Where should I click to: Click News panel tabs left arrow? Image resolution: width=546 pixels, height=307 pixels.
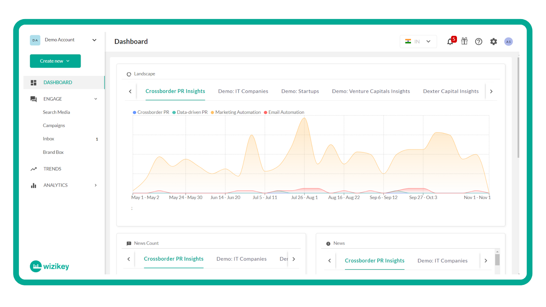330,261
